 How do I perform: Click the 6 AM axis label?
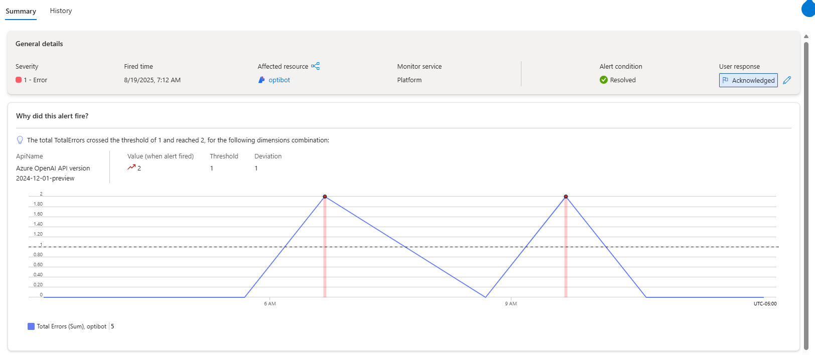coord(270,303)
